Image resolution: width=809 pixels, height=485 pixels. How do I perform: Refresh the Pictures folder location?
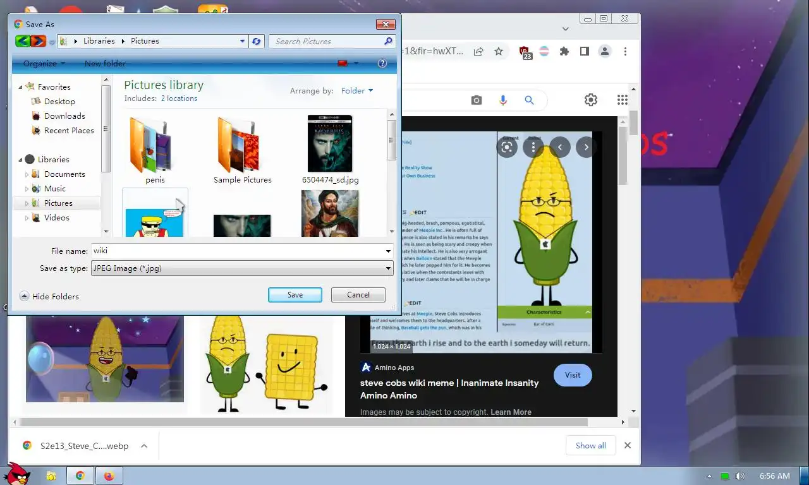256,41
